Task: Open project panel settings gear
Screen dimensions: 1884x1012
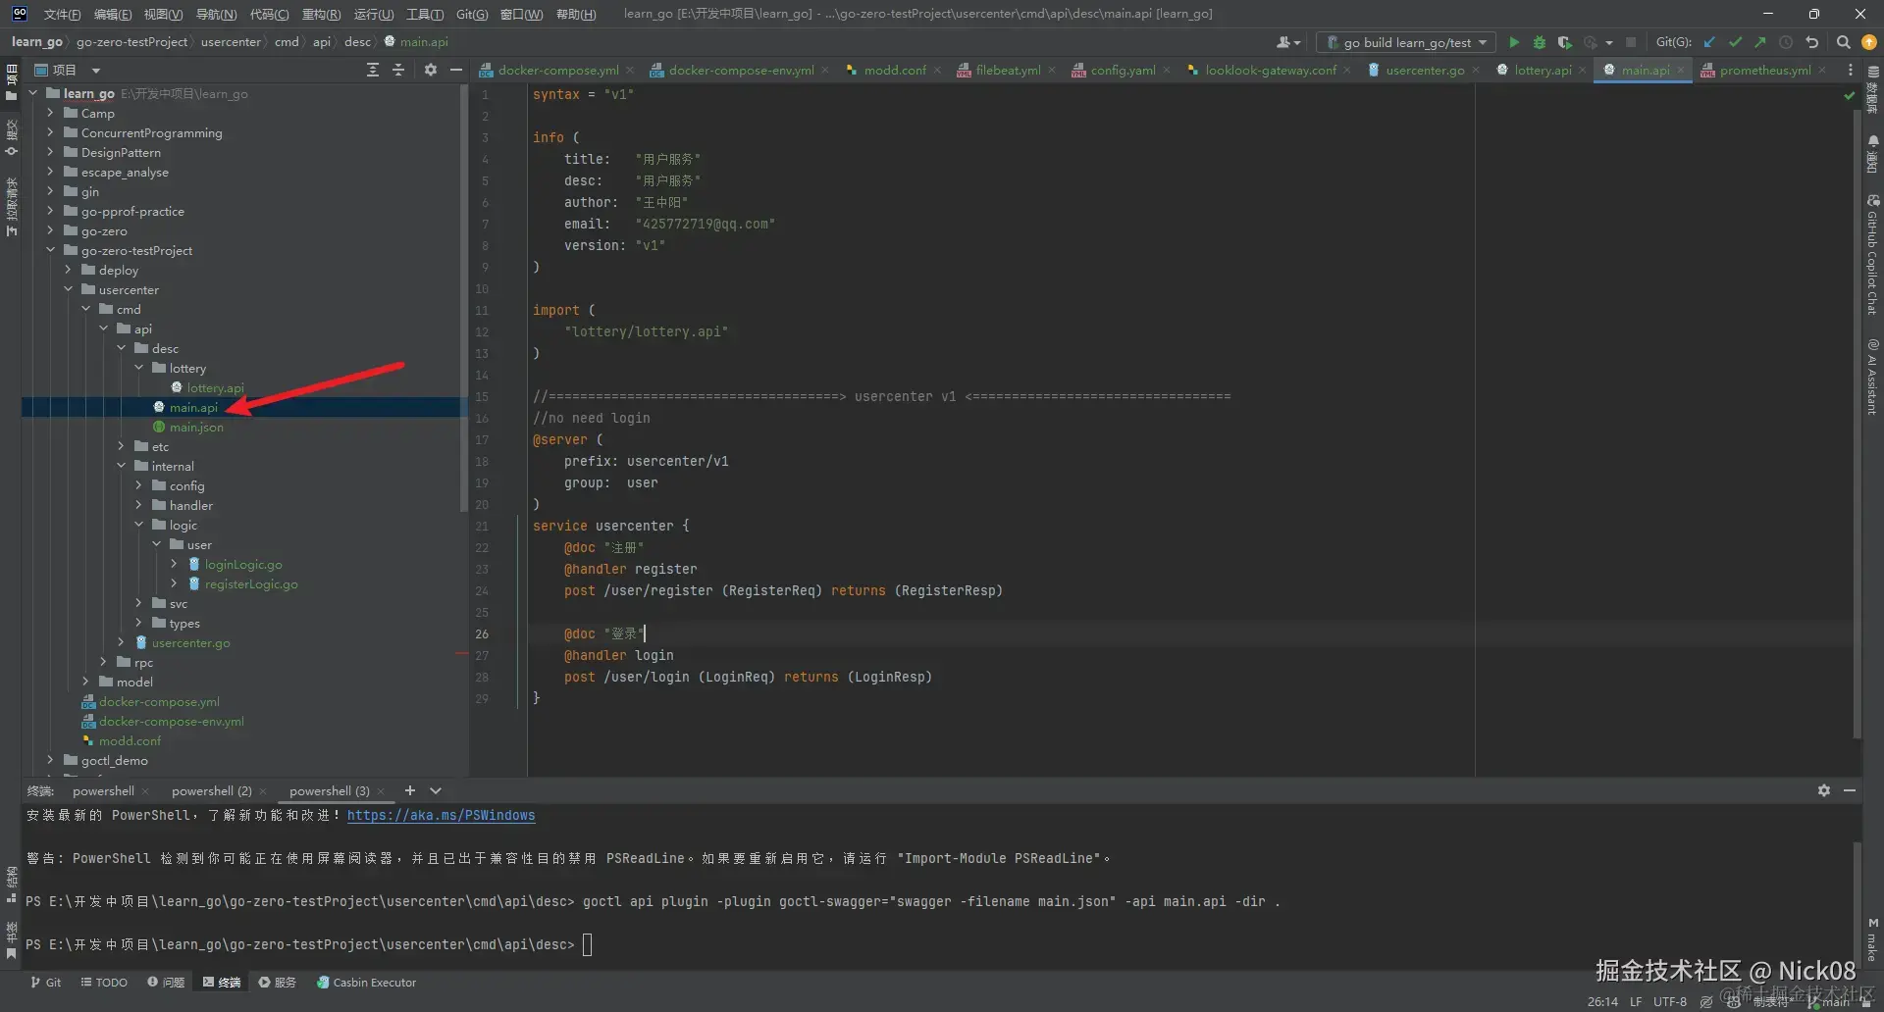Action: coord(430,70)
